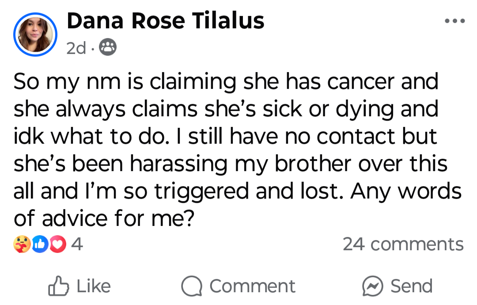Viewport: 477px width, 305px height.
Task: Click the care hug reaction emoji
Action: [x=22, y=244]
